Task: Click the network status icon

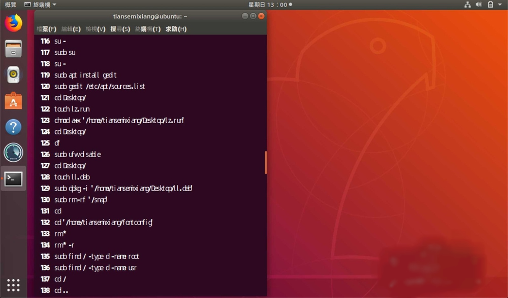Action: (467, 5)
